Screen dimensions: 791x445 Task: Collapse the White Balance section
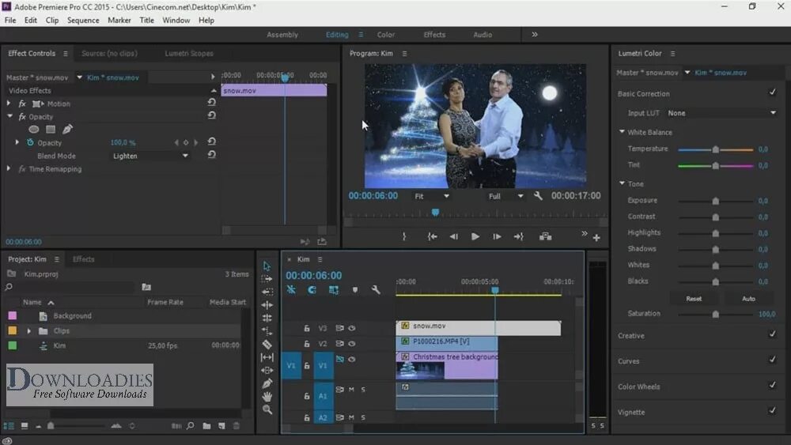point(622,131)
